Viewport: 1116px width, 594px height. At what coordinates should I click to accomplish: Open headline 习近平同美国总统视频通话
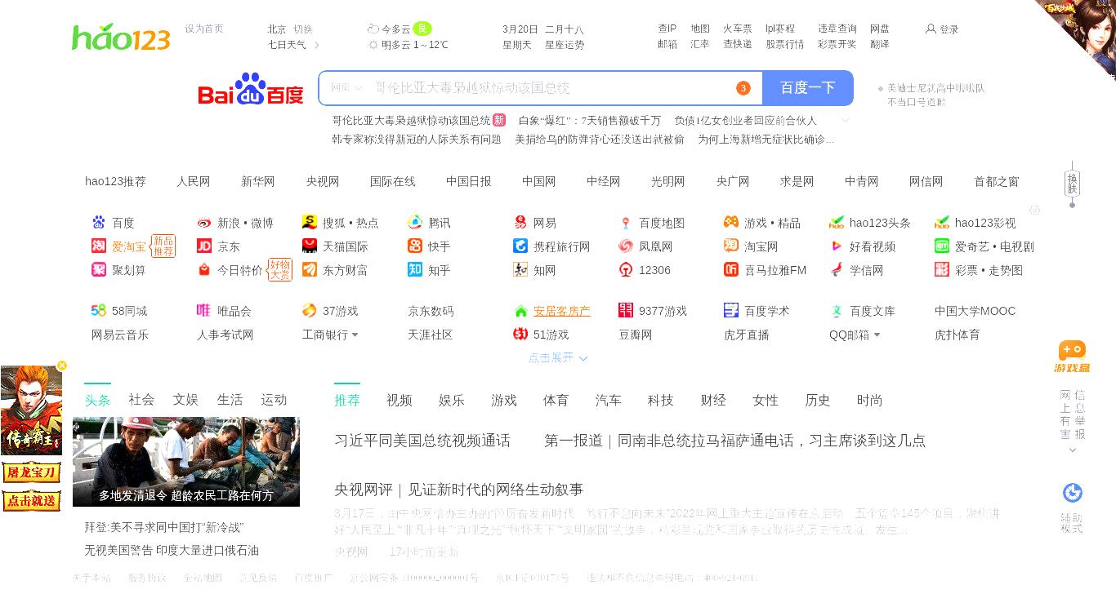click(x=422, y=441)
